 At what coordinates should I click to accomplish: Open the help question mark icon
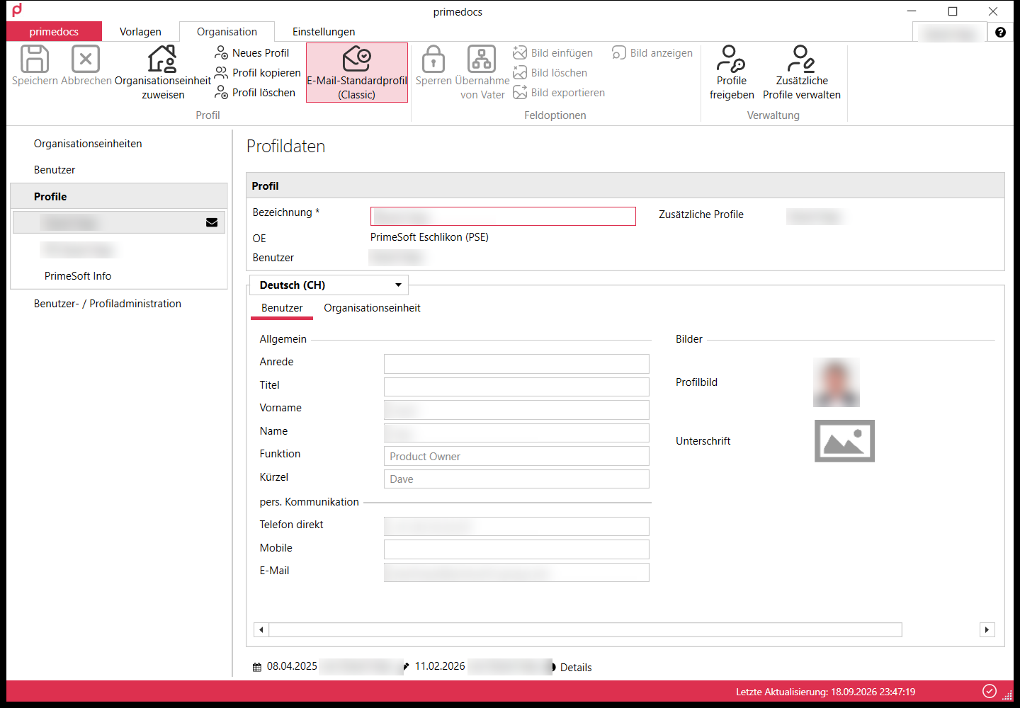click(x=1000, y=32)
